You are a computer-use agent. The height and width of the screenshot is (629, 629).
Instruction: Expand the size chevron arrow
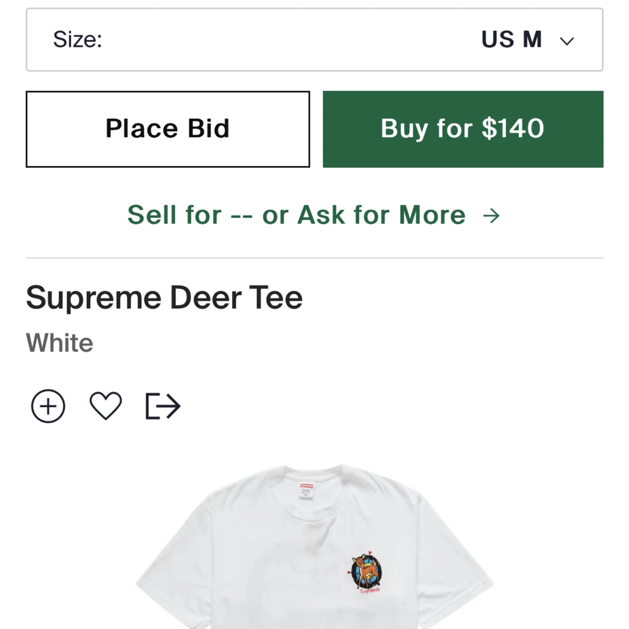pyautogui.click(x=566, y=41)
